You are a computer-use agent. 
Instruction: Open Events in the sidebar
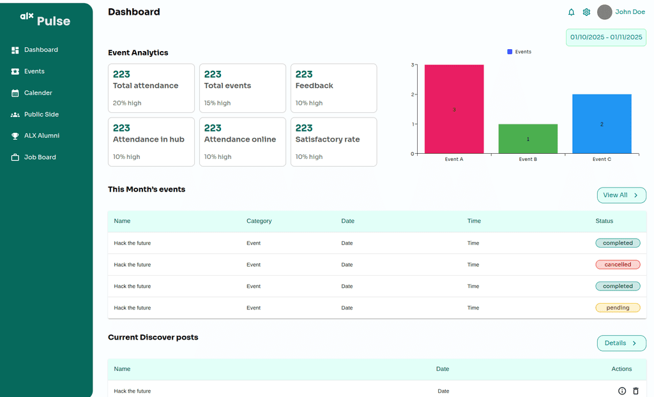34,71
